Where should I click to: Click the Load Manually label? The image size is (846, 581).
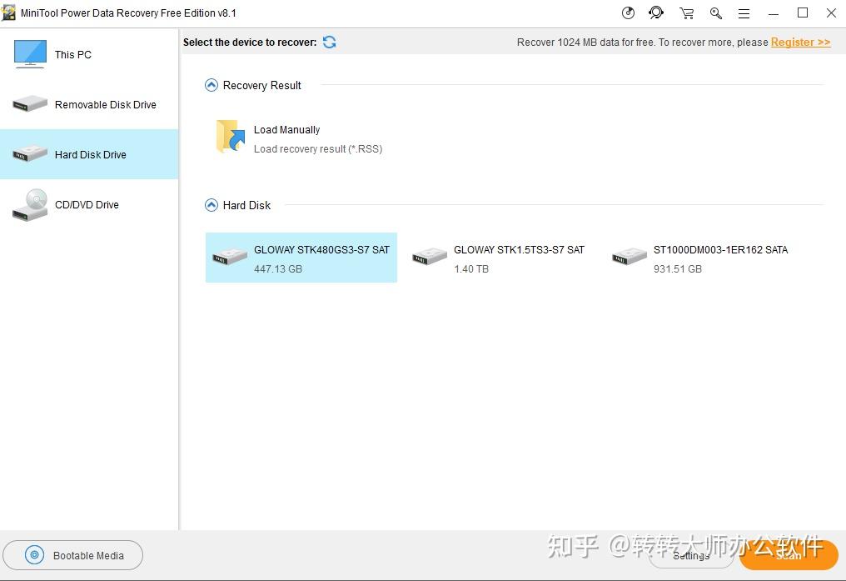[287, 129]
